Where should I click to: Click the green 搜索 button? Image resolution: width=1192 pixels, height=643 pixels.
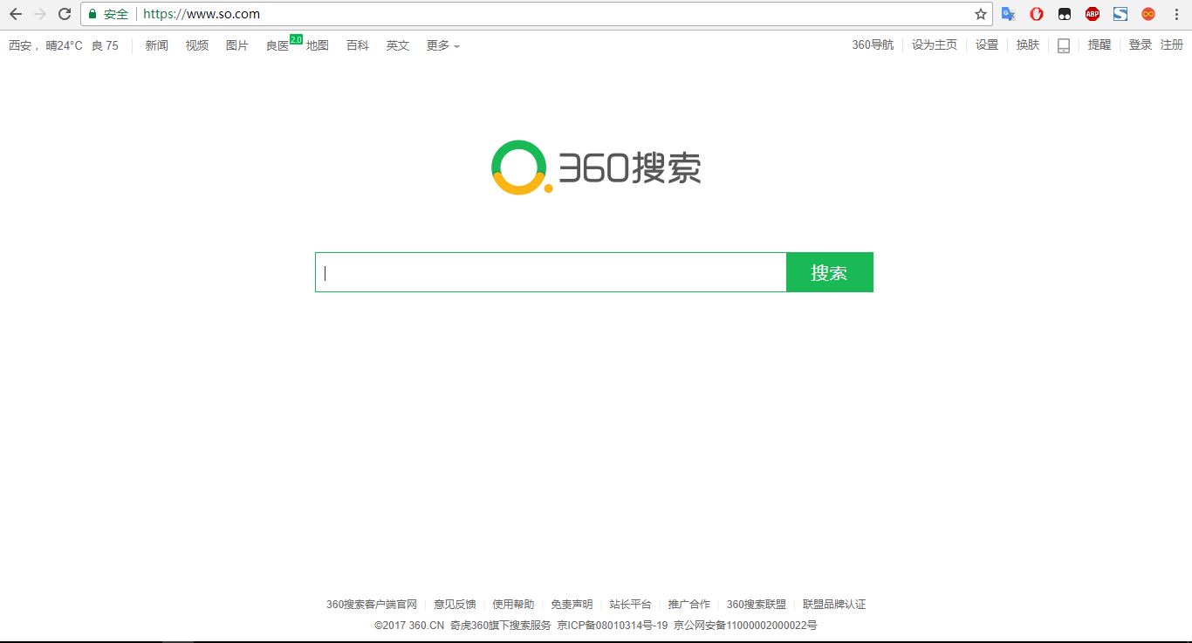830,272
